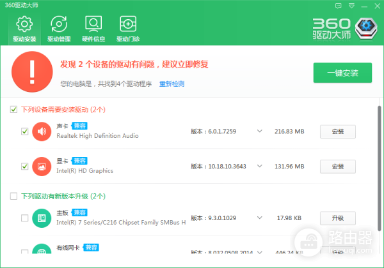
Task: Uncheck the 显卡 Intel HD Graphics checkbox
Action: pos(25,167)
